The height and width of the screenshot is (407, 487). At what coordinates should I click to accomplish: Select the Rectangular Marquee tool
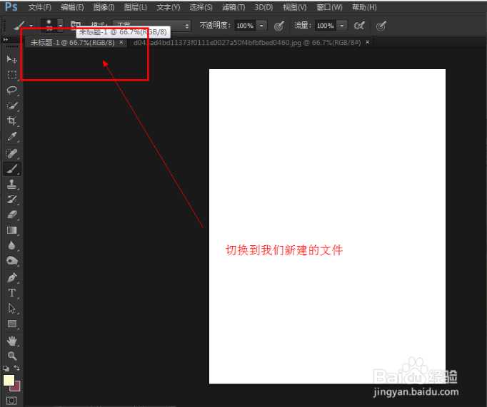tap(12, 75)
